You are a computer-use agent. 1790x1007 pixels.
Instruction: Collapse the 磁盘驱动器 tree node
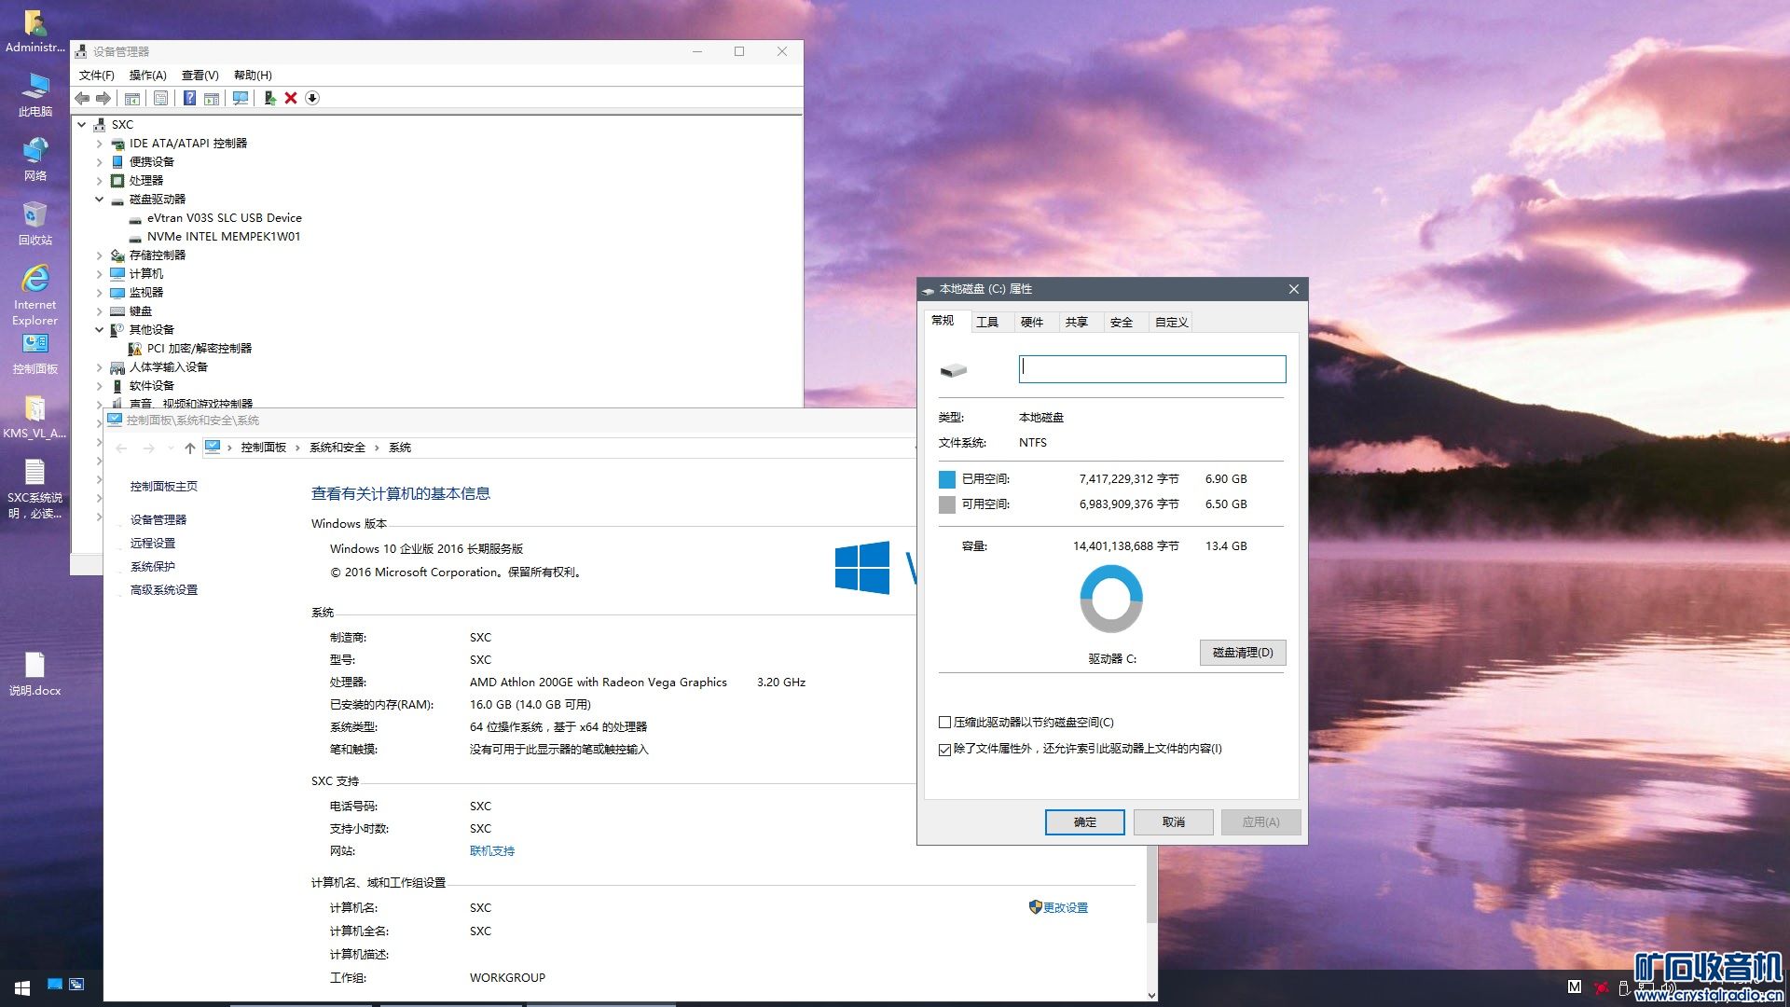(99, 200)
